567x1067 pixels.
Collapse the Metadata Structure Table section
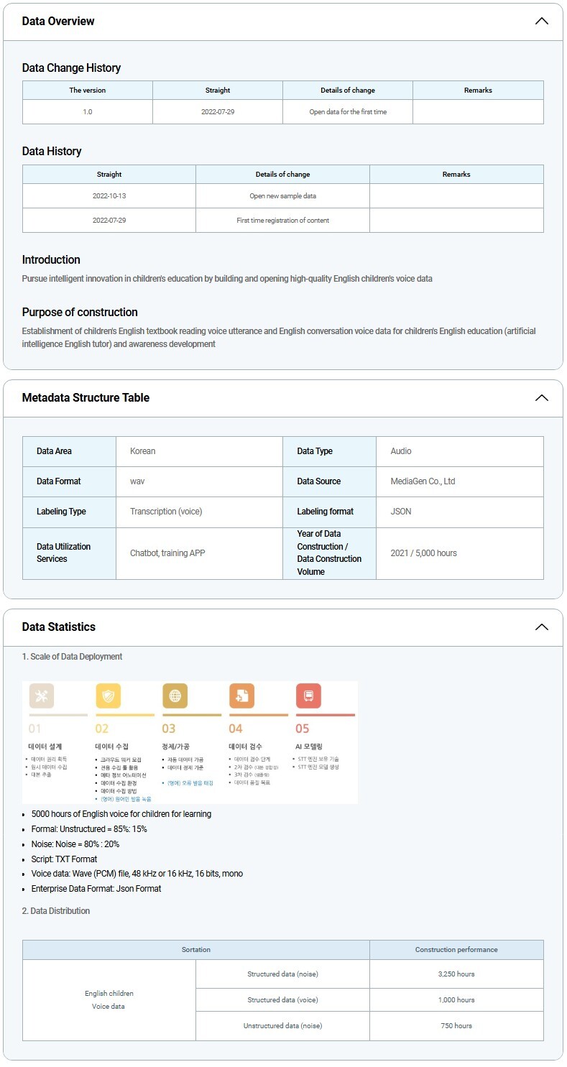point(541,398)
